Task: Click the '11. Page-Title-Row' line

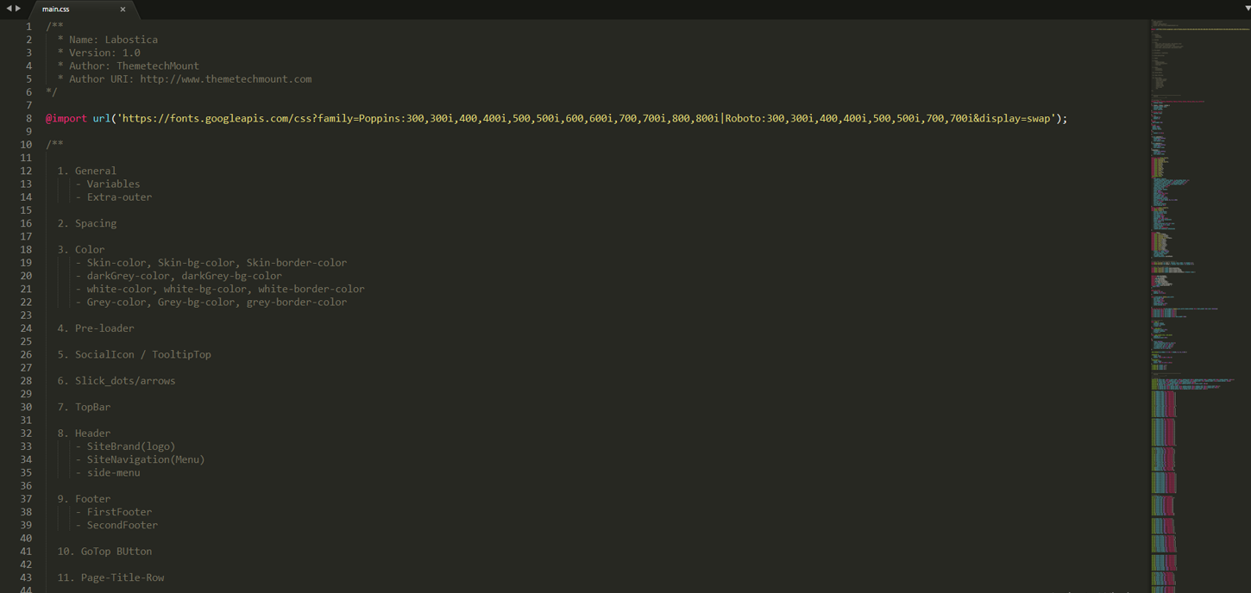Action: [x=110, y=577]
